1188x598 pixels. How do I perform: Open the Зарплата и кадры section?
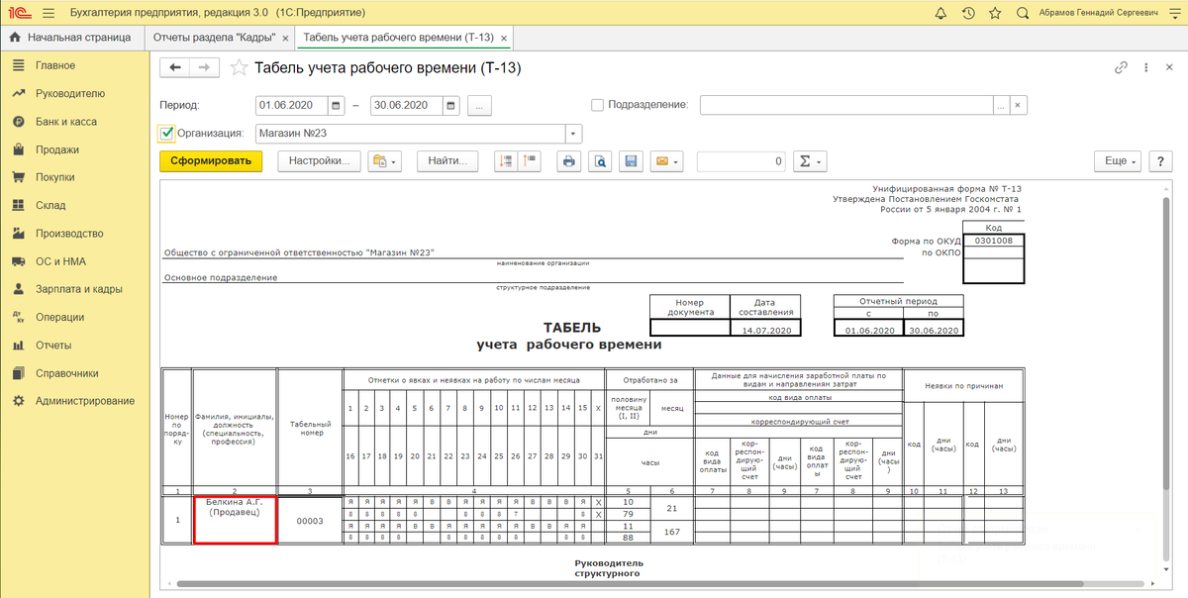click(74, 289)
